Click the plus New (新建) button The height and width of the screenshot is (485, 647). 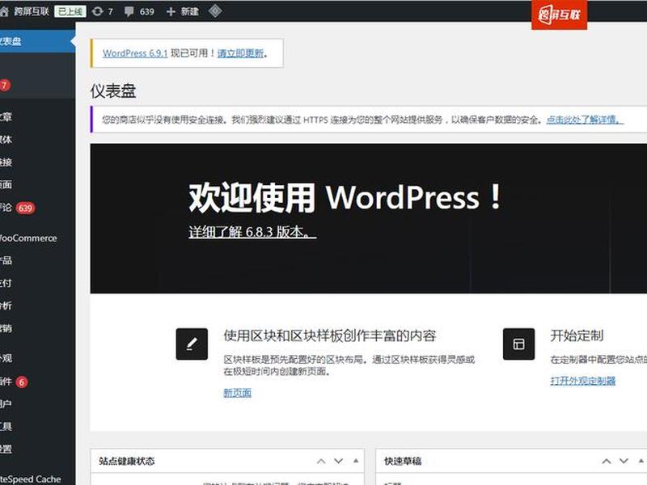(182, 11)
